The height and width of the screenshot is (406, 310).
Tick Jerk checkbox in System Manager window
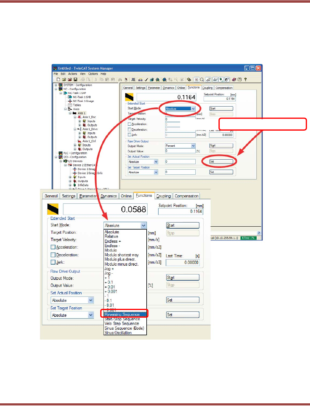click(129, 135)
